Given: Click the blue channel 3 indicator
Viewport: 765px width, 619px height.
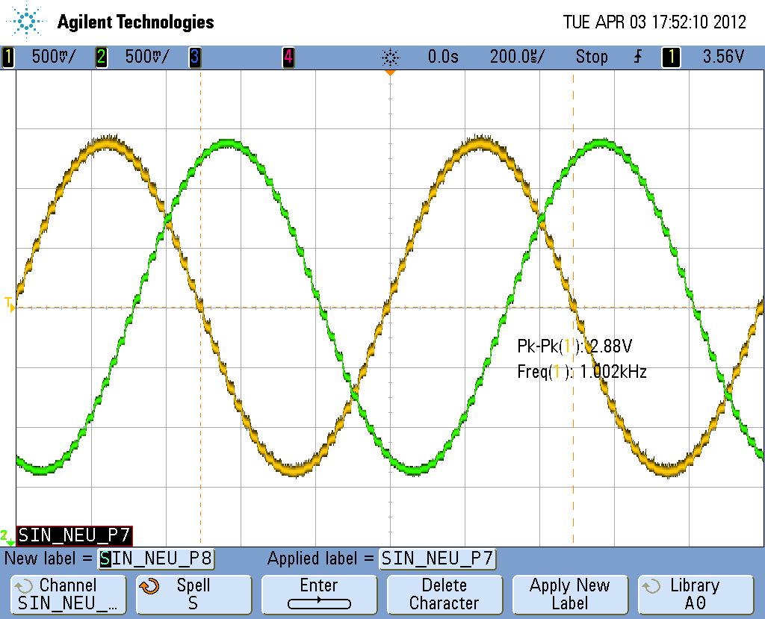Looking at the screenshot, I should pyautogui.click(x=194, y=57).
